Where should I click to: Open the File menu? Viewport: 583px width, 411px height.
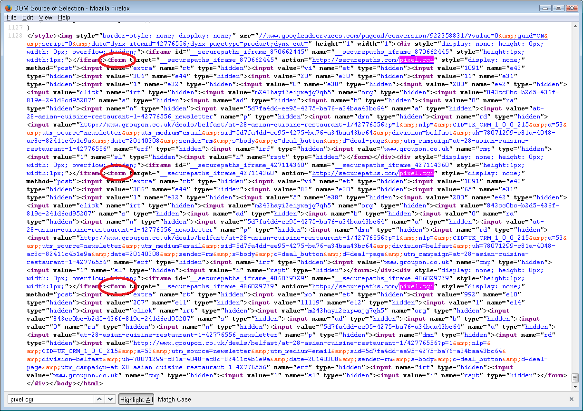tap(11, 17)
